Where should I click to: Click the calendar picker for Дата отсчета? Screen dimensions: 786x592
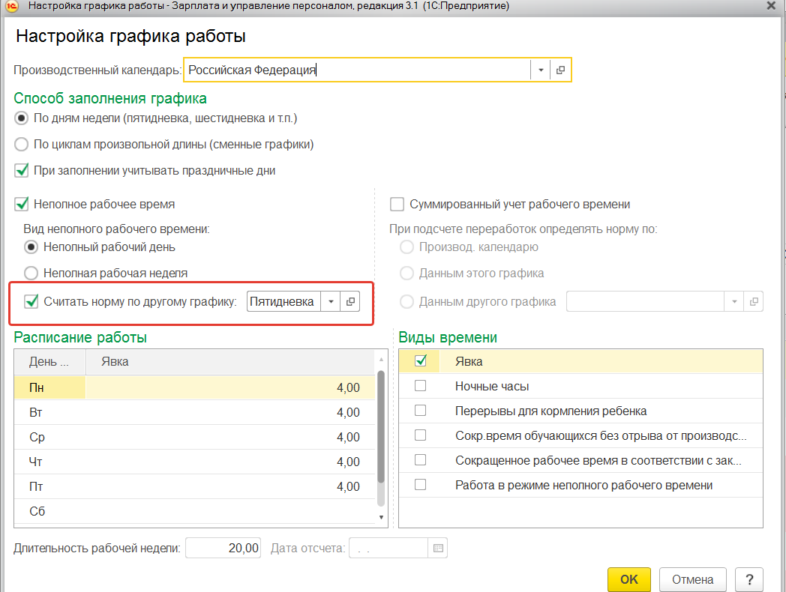click(438, 548)
